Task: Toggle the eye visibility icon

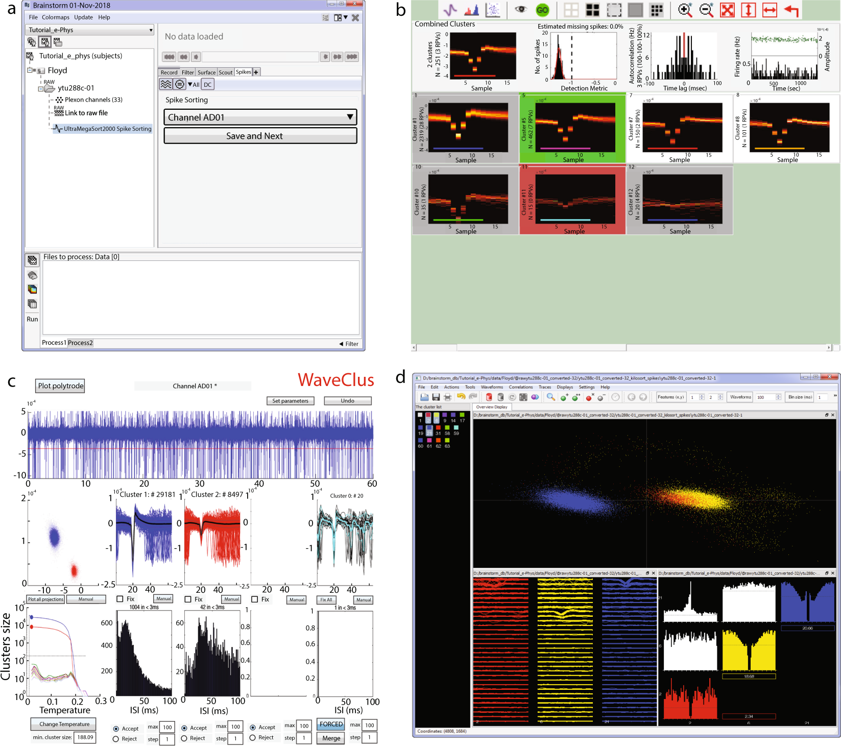Action: click(520, 10)
